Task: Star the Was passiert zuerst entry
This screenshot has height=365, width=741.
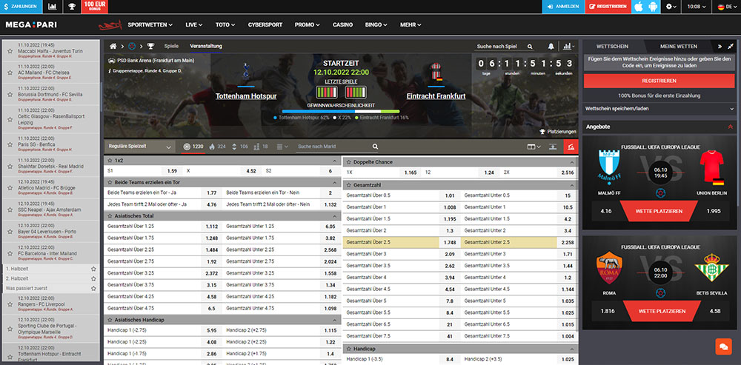Action: 93,288
